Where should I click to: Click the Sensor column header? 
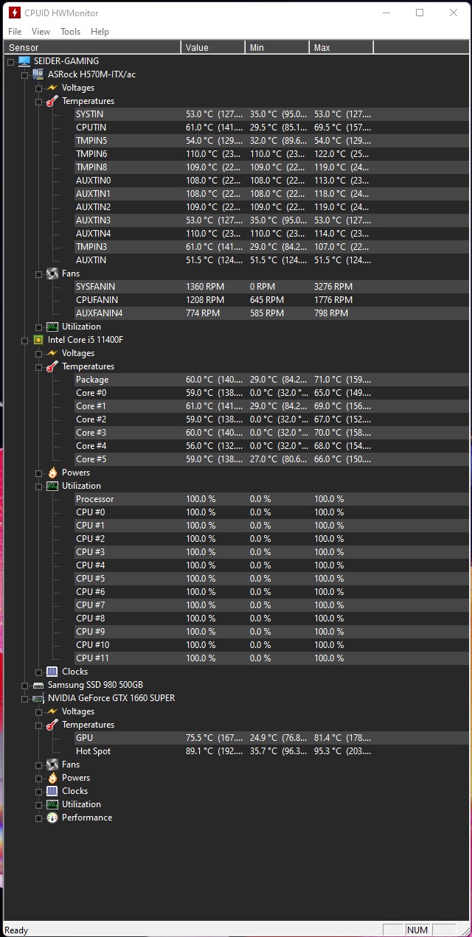click(92, 47)
